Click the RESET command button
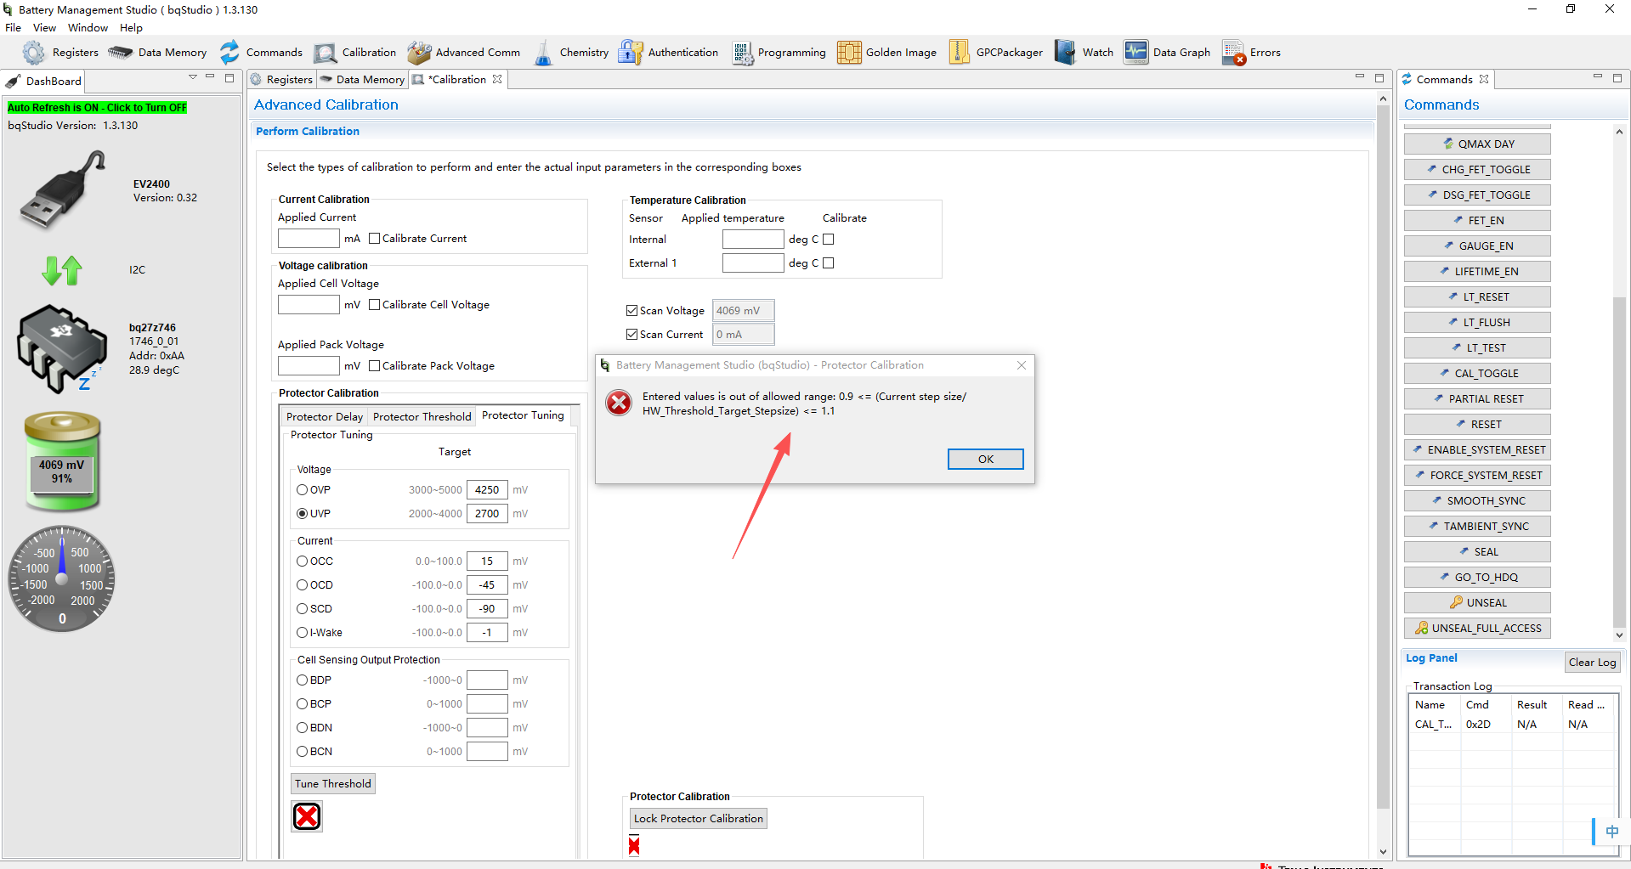Image resolution: width=1631 pixels, height=869 pixels. [1478, 425]
